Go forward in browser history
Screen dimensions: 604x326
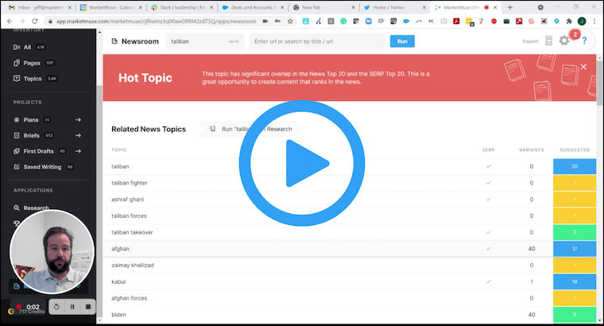pos(22,21)
